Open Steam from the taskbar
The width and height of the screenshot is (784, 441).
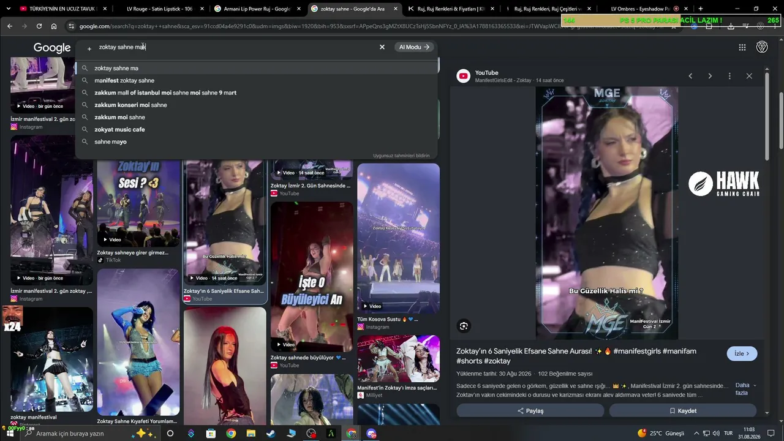[x=271, y=434]
